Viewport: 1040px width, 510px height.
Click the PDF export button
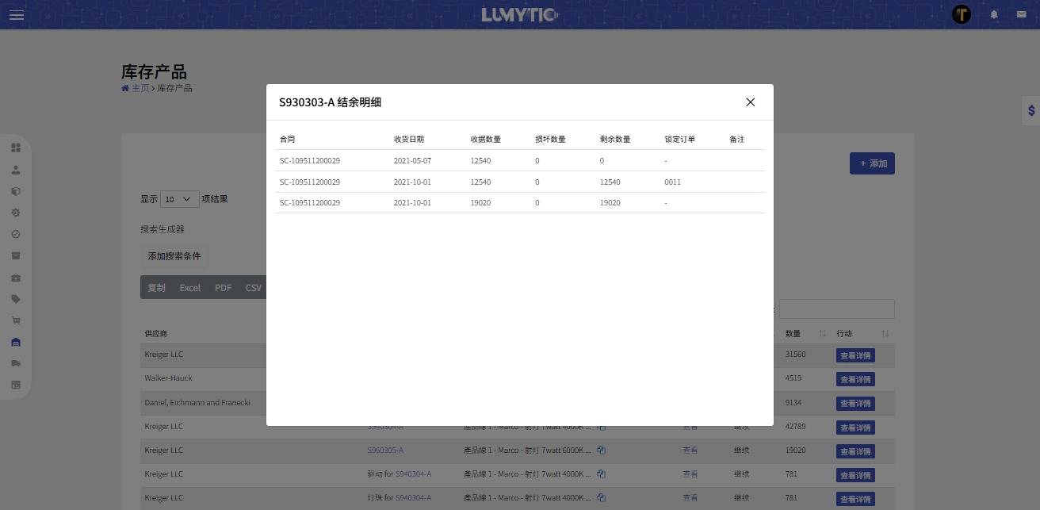pos(224,288)
